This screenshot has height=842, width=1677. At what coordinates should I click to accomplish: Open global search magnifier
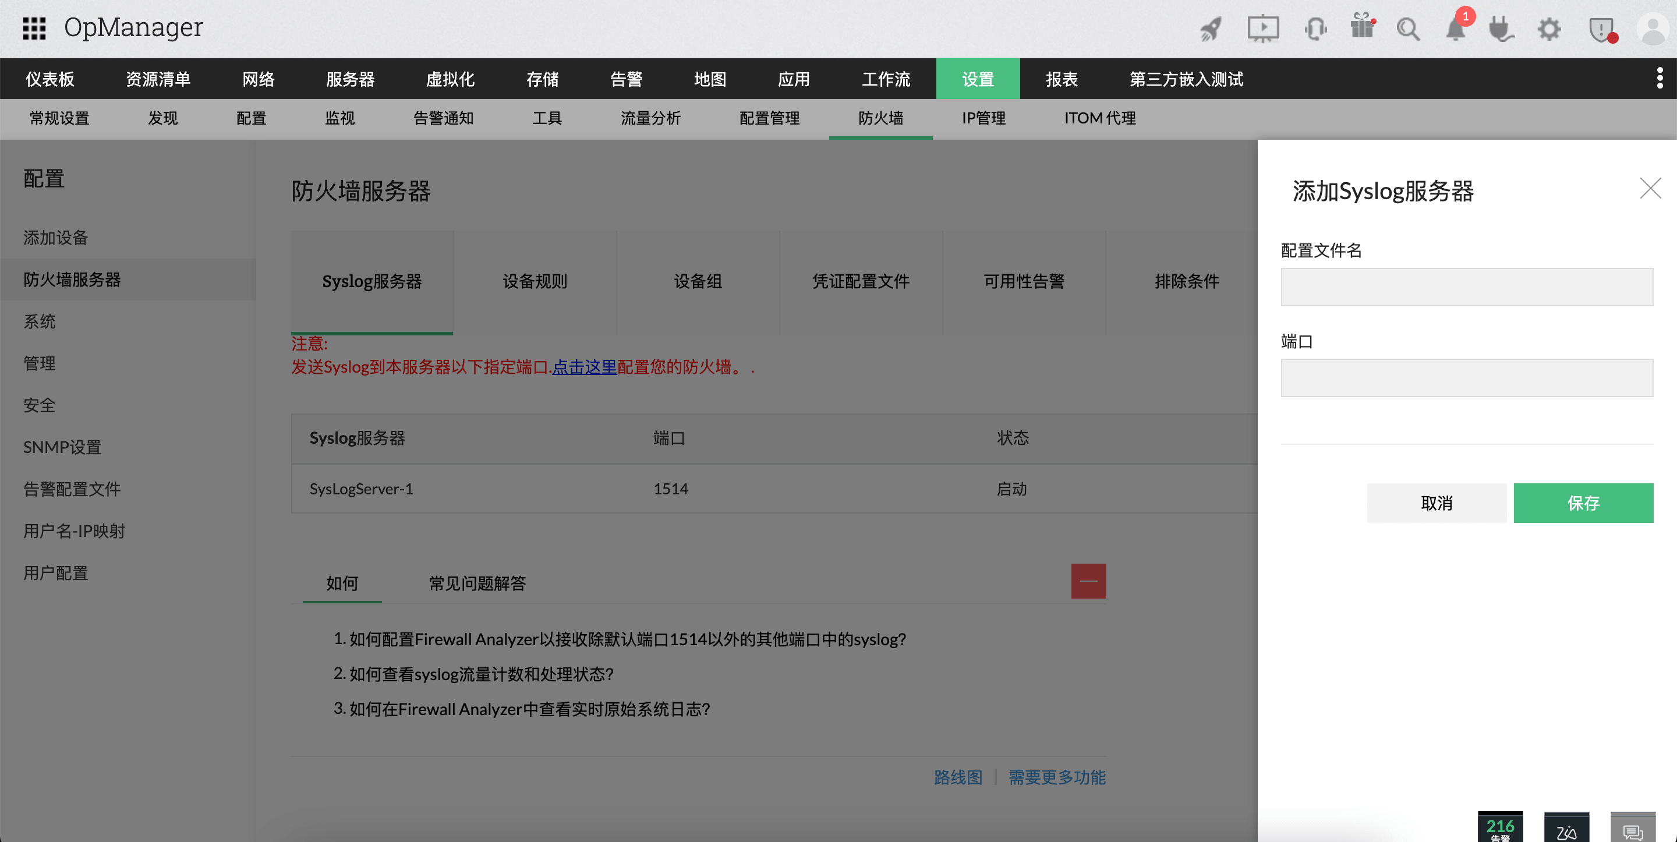click(x=1408, y=29)
